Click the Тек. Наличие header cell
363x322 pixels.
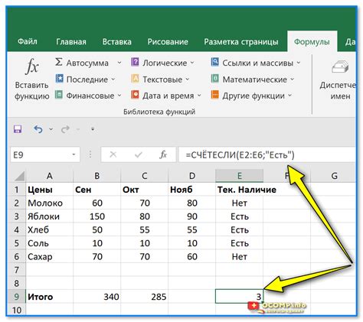tap(239, 190)
